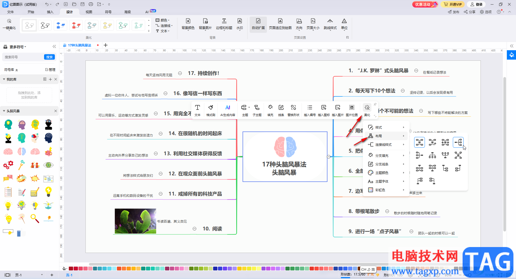Collapse the 头脑风暴 symbol section

click(4, 111)
